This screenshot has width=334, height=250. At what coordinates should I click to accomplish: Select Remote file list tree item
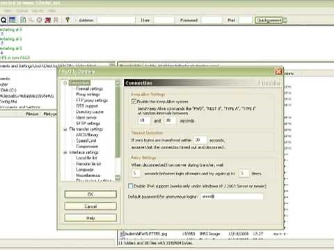pos(88,164)
